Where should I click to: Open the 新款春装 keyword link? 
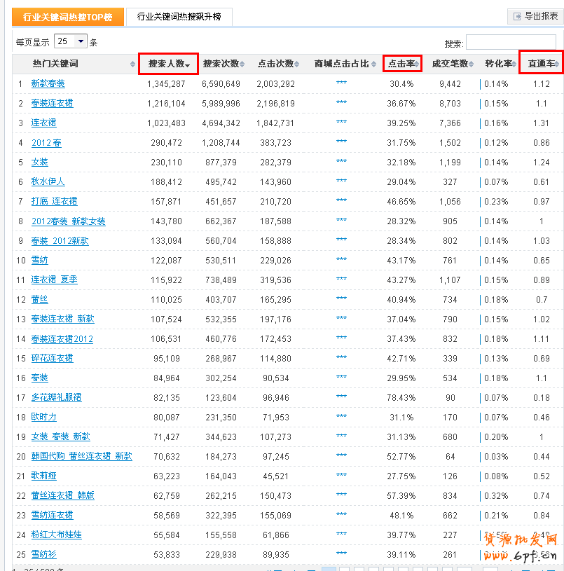pyautogui.click(x=48, y=83)
